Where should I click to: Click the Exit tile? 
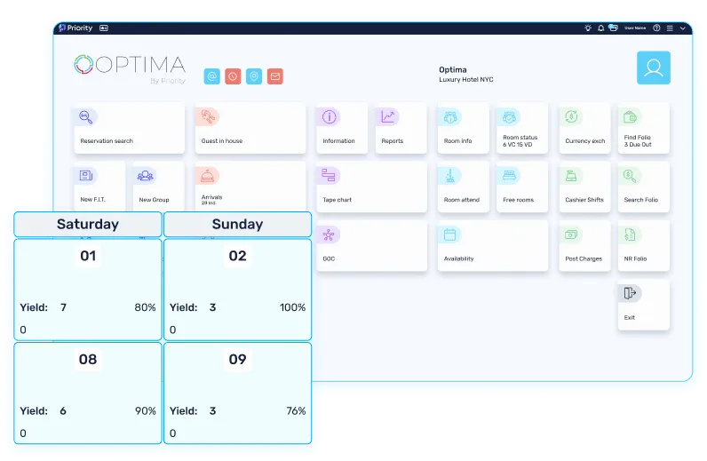click(x=643, y=305)
